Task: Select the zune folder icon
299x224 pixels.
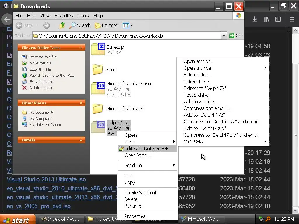Action: pyautogui.click(x=98, y=69)
